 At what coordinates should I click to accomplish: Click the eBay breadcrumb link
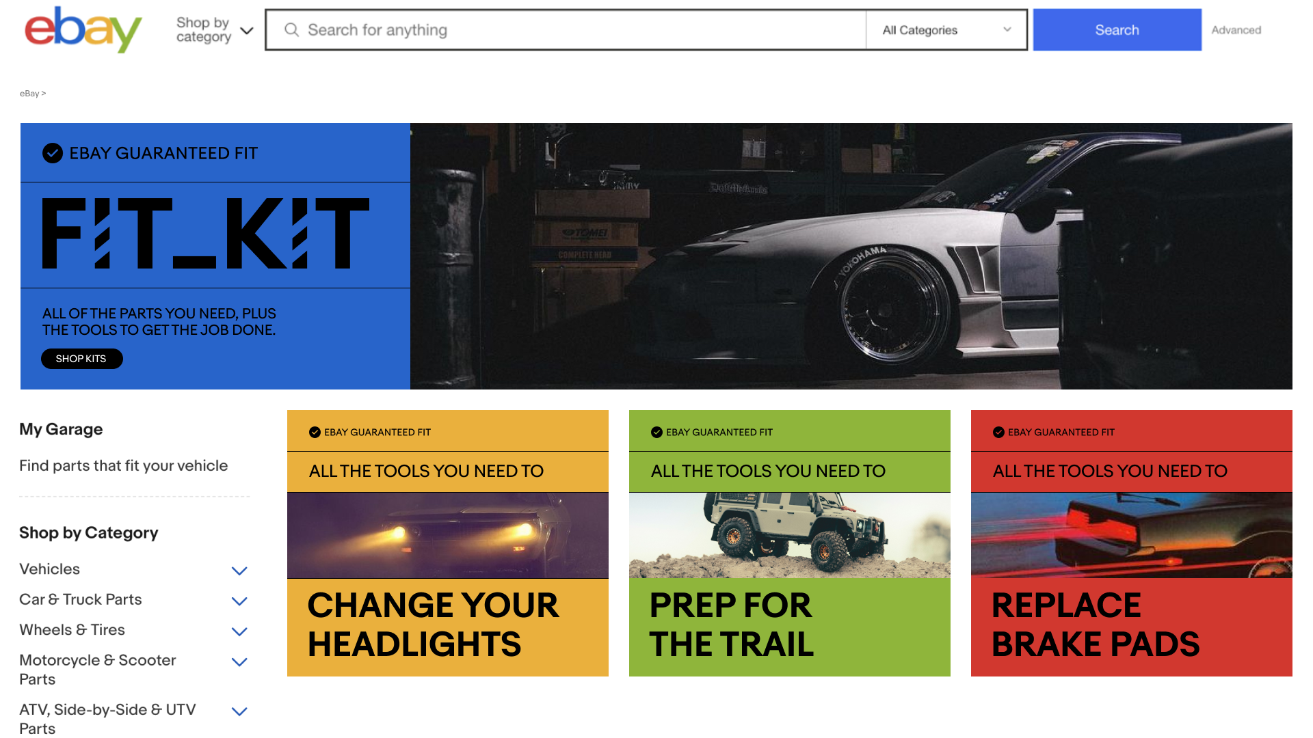point(29,94)
